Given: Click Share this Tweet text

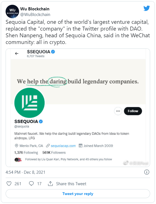Looking at the screenshot, I should (x=71, y=184).
